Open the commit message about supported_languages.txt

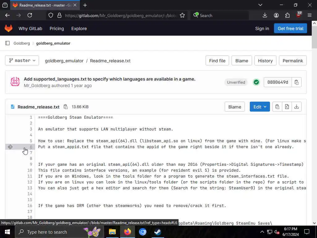(110, 79)
